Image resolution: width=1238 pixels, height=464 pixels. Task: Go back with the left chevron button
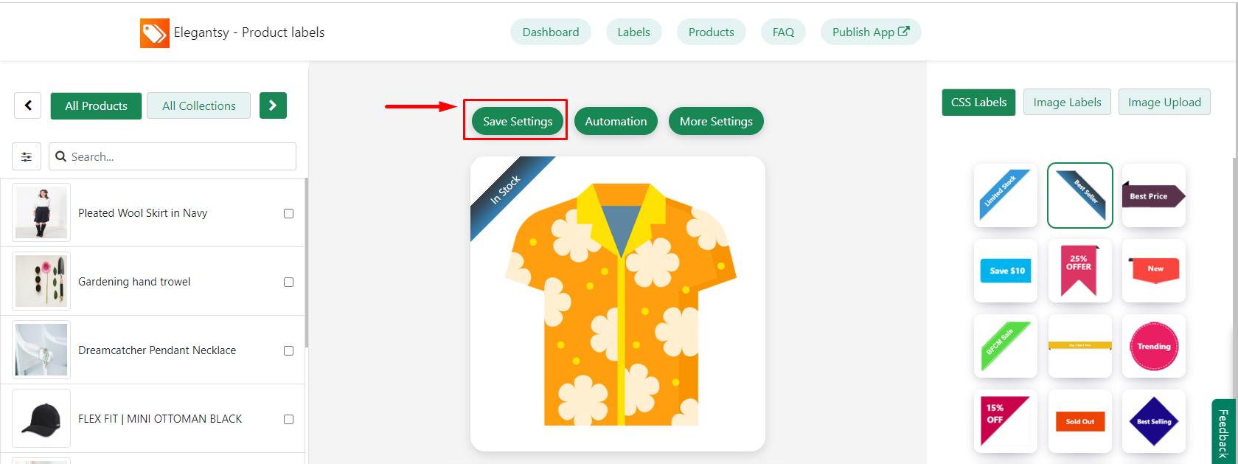click(x=28, y=105)
